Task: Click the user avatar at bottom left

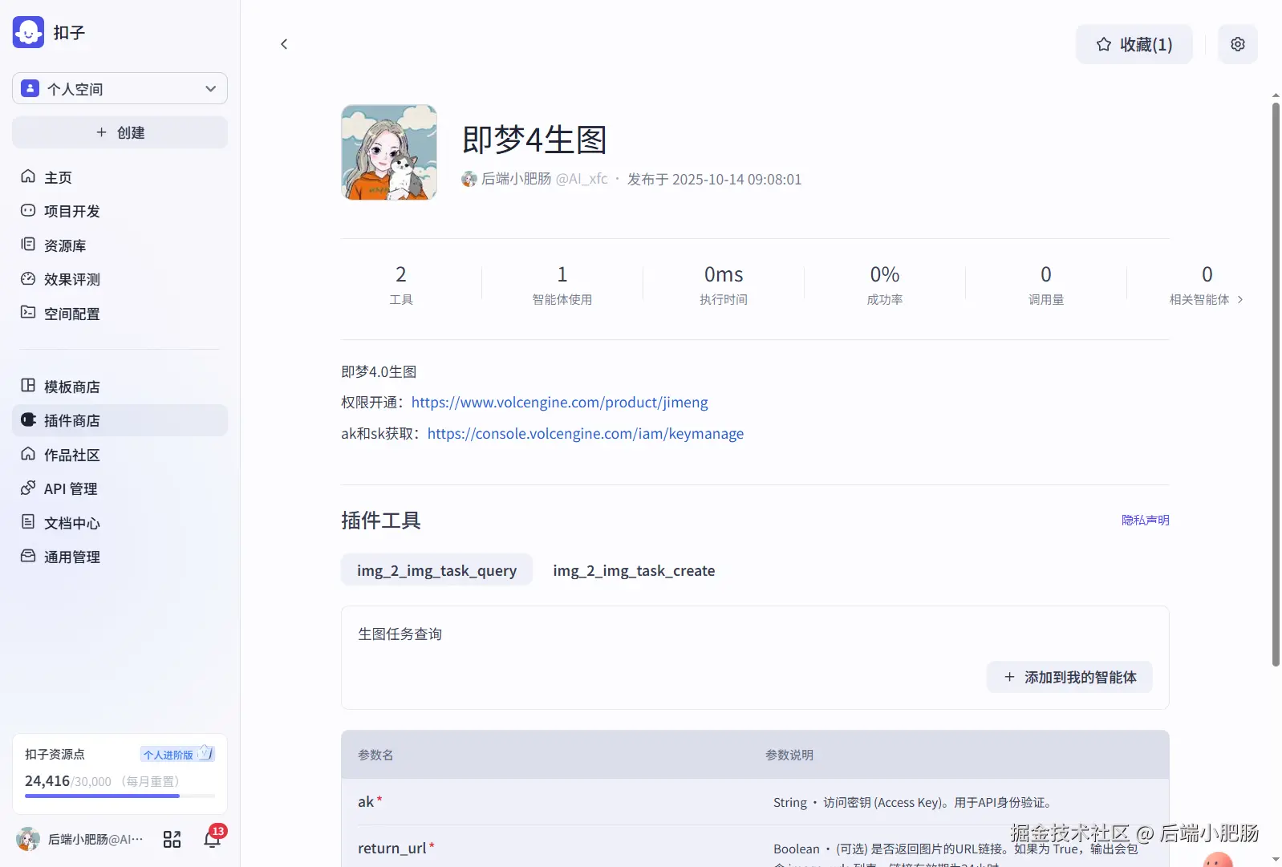Action: [28, 839]
